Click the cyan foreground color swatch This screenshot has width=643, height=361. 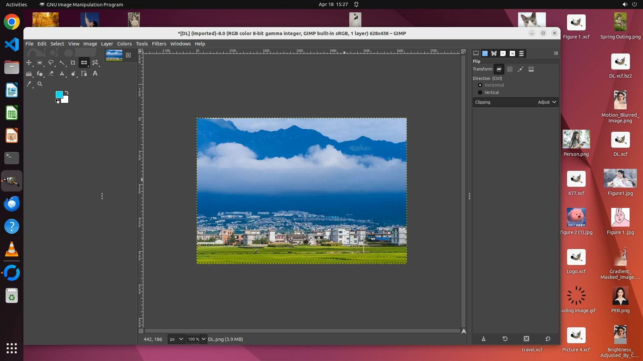tap(59, 94)
